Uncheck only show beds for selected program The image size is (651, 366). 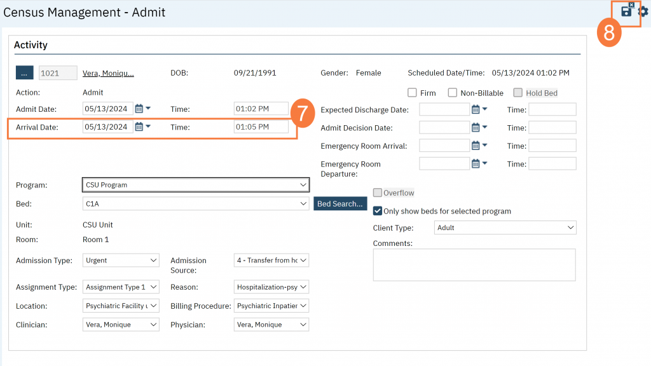(377, 210)
